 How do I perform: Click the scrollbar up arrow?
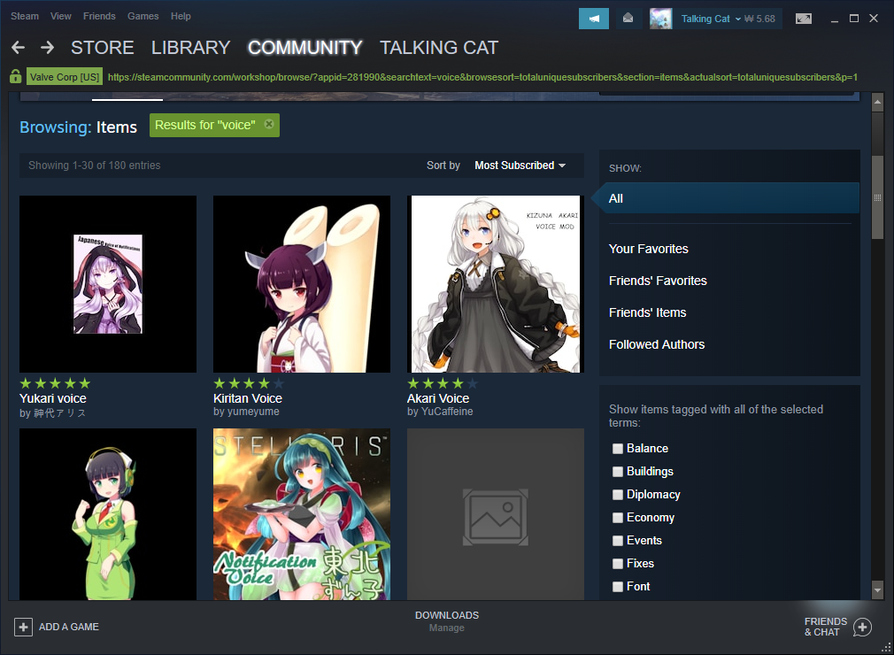[x=877, y=103]
